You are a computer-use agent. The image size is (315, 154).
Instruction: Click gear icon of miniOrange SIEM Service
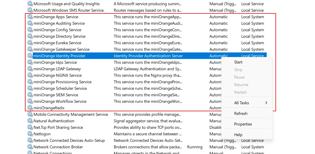pos(30,95)
